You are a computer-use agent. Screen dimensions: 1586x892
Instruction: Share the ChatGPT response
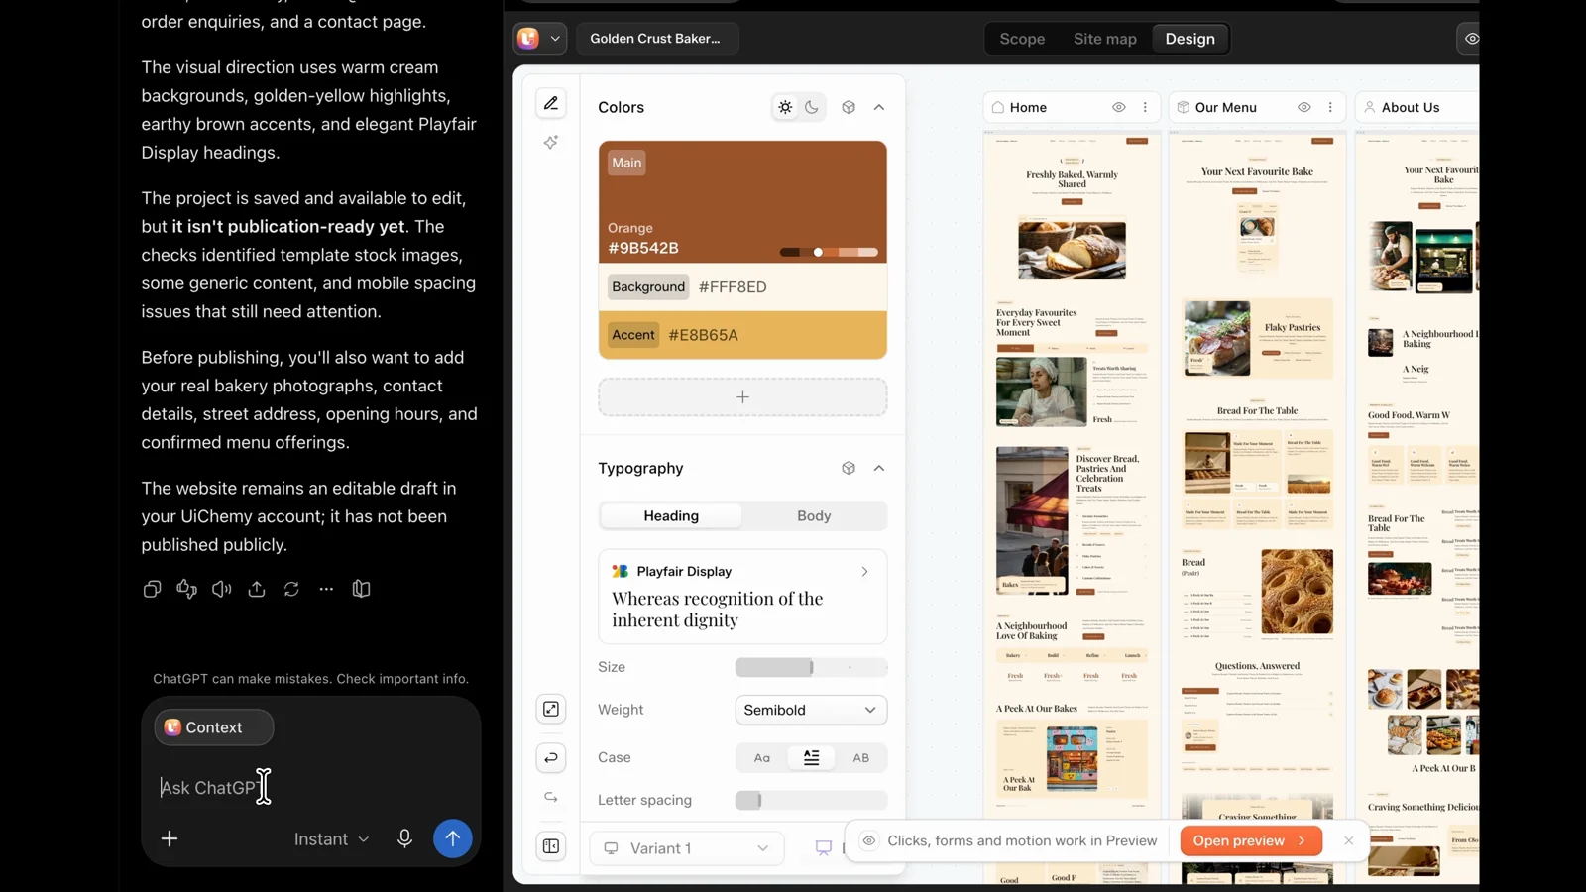point(257,589)
